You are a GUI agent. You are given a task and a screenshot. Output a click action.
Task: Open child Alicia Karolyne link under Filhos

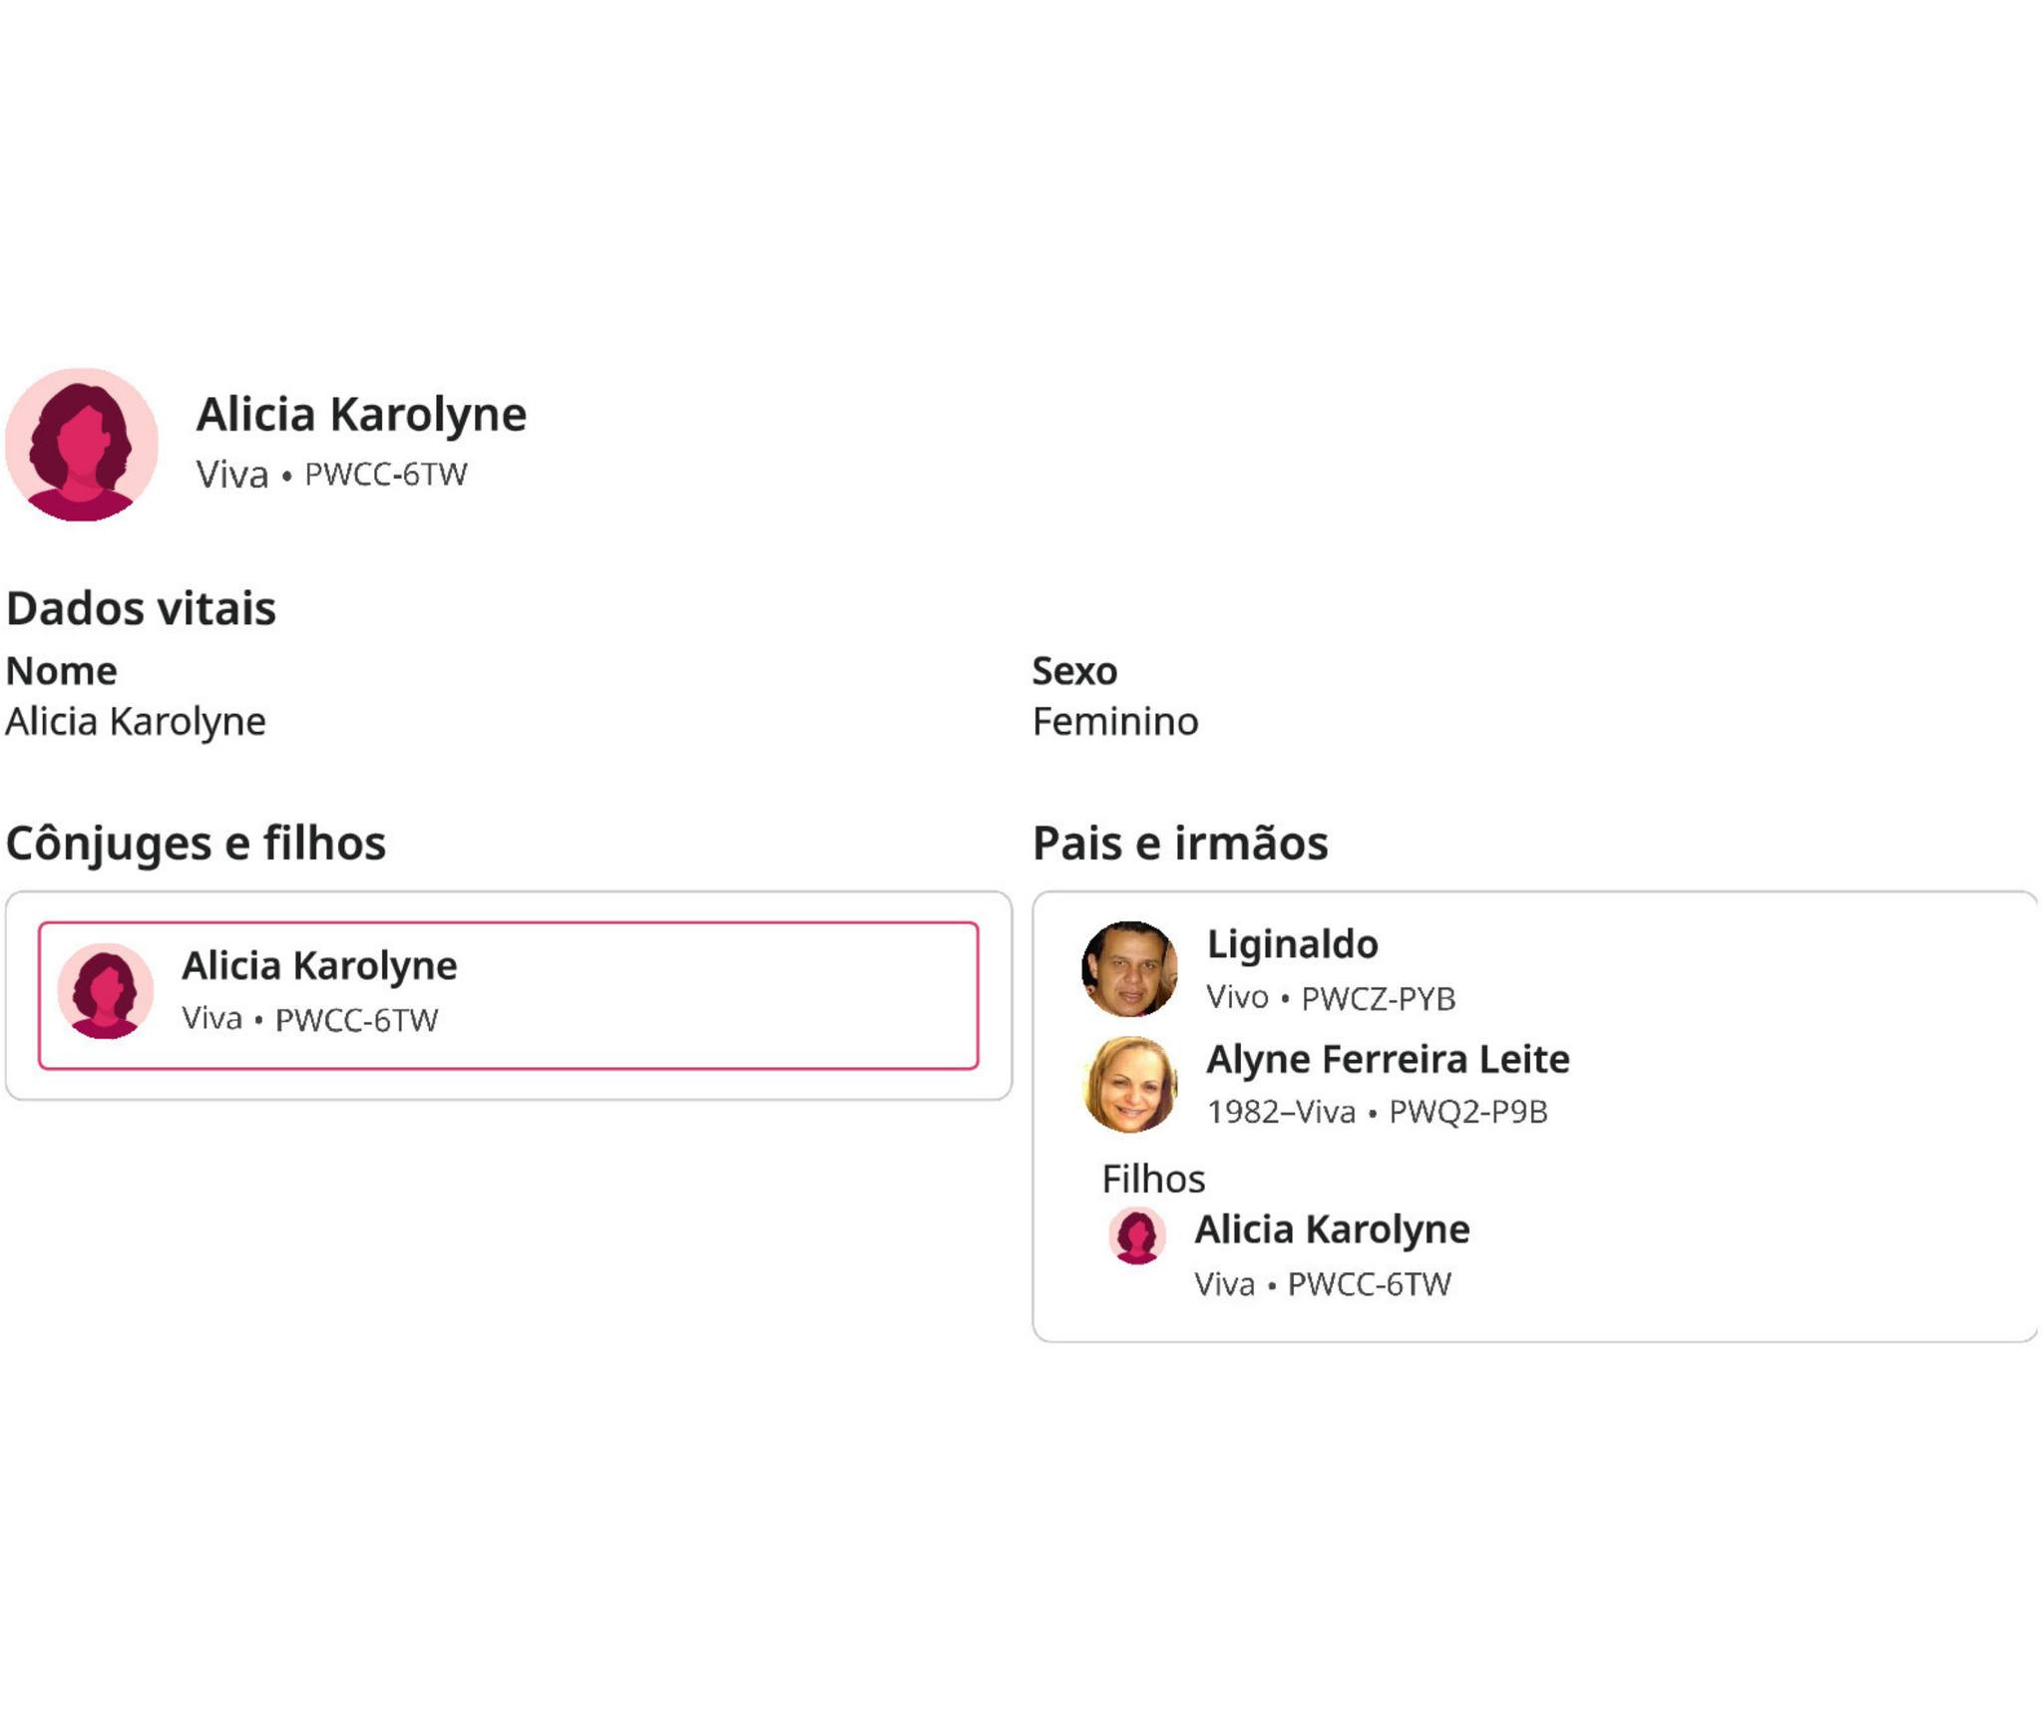(x=1332, y=1229)
